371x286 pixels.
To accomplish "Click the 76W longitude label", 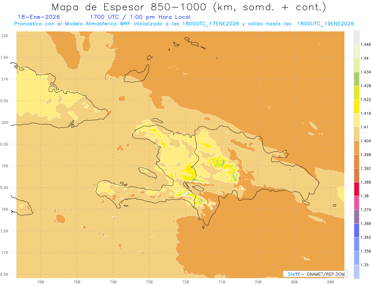I will (41, 282).
